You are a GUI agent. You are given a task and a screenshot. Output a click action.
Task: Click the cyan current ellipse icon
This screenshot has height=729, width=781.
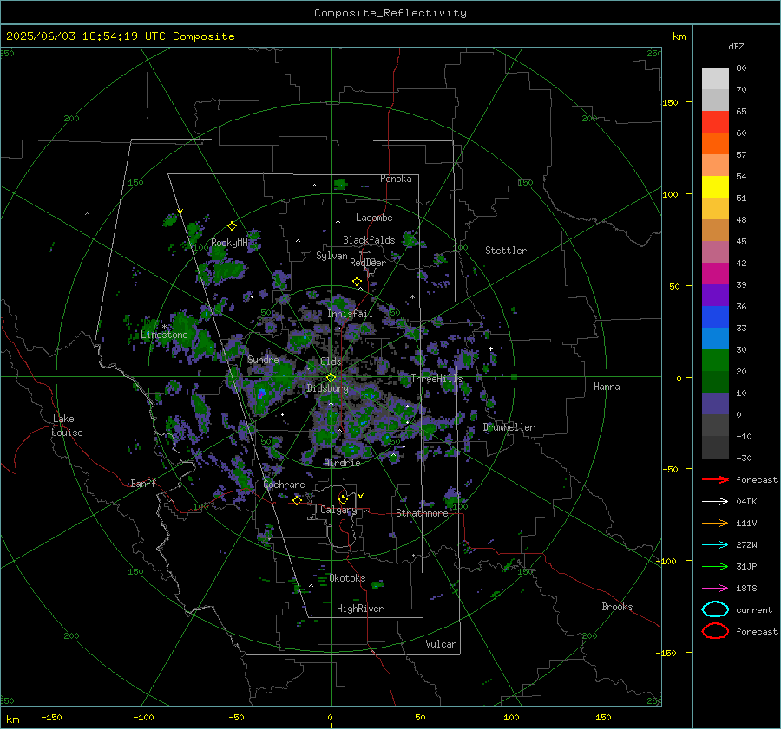click(x=715, y=609)
